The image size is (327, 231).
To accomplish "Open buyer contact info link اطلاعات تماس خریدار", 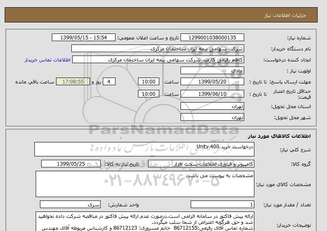I will 47,60.
